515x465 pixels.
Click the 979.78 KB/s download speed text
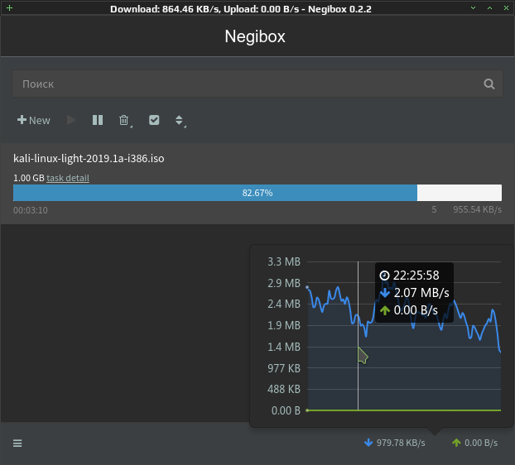point(401,443)
